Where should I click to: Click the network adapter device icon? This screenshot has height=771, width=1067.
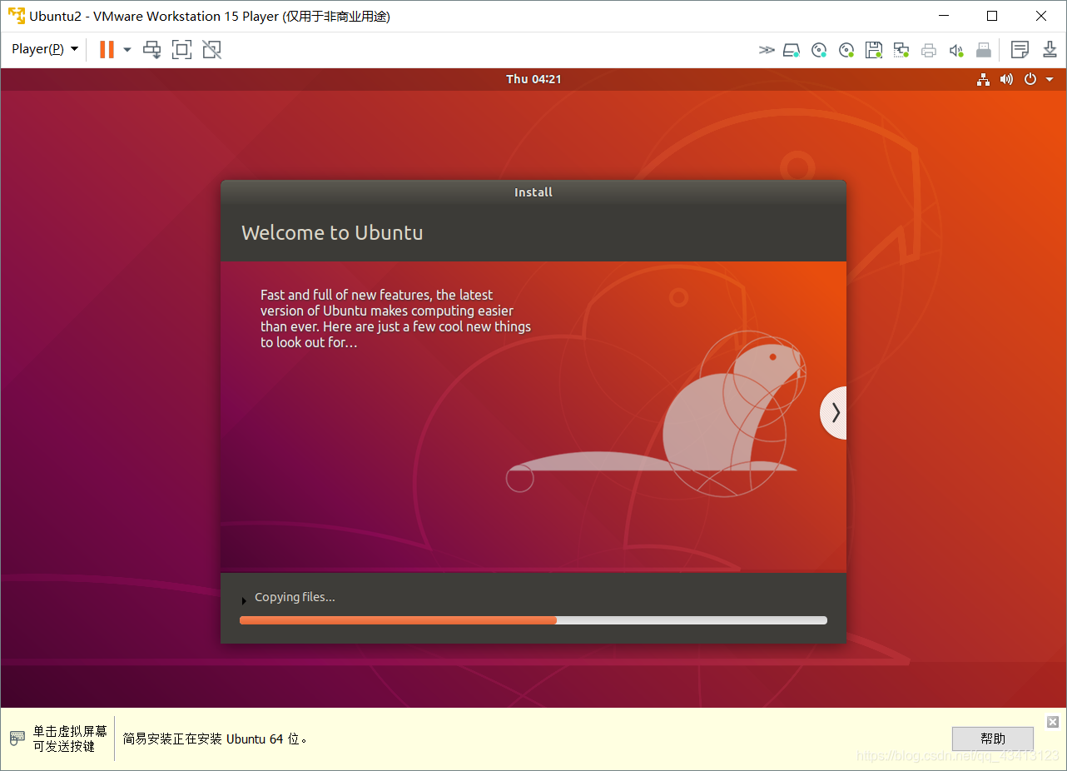(901, 50)
